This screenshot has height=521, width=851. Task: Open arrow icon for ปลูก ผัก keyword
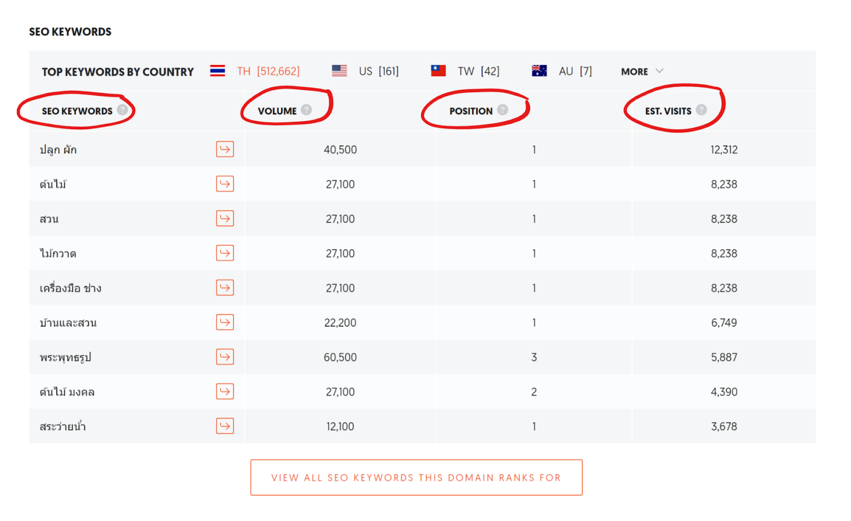225,149
